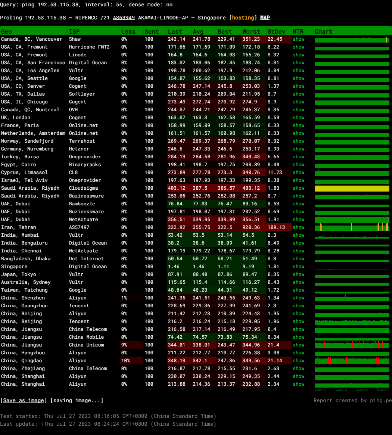392x435 pixels.
Task: Open the MAP link
Action: pos(265,18)
